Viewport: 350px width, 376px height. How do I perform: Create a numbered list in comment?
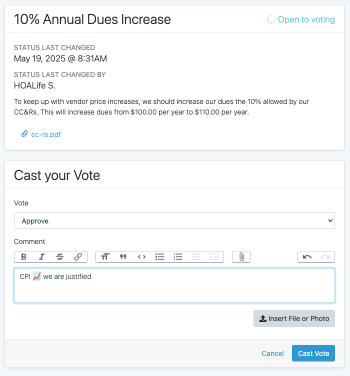tap(178, 257)
